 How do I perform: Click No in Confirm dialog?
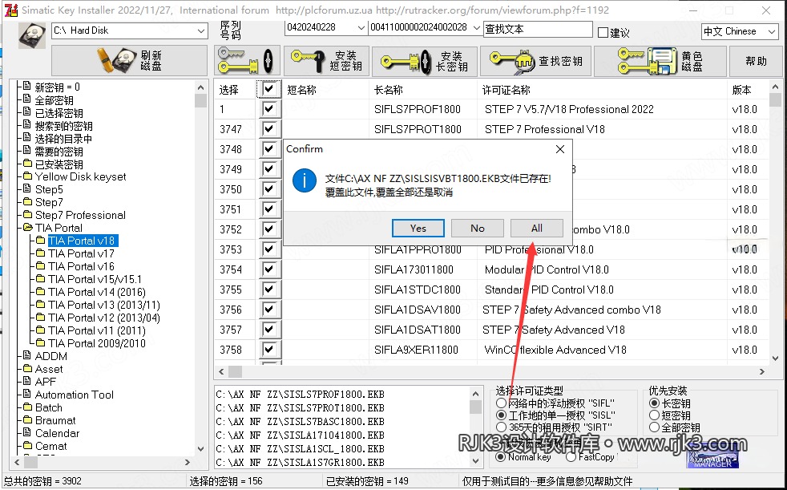coord(478,229)
